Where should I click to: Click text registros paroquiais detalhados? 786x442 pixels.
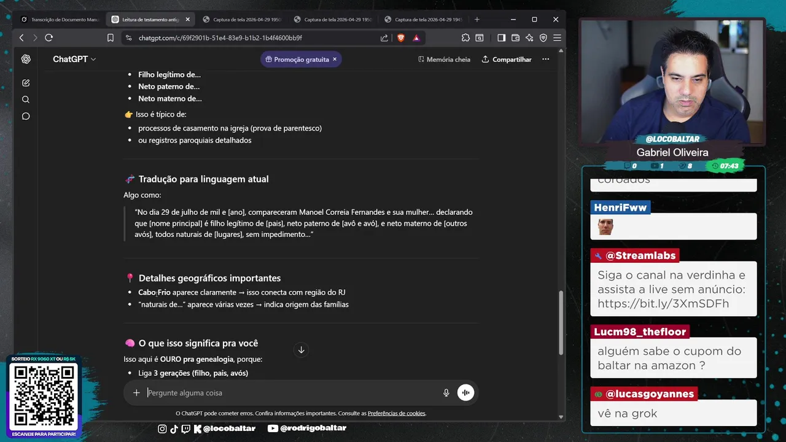200,140
